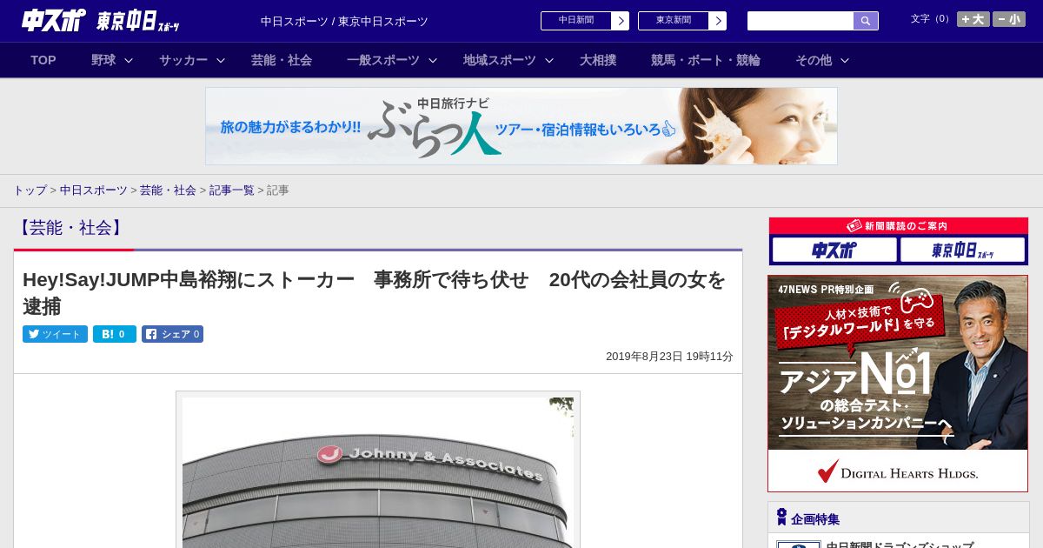1043x548 pixels.
Task: Open the 芸能・社会 nav item
Action: point(282,60)
